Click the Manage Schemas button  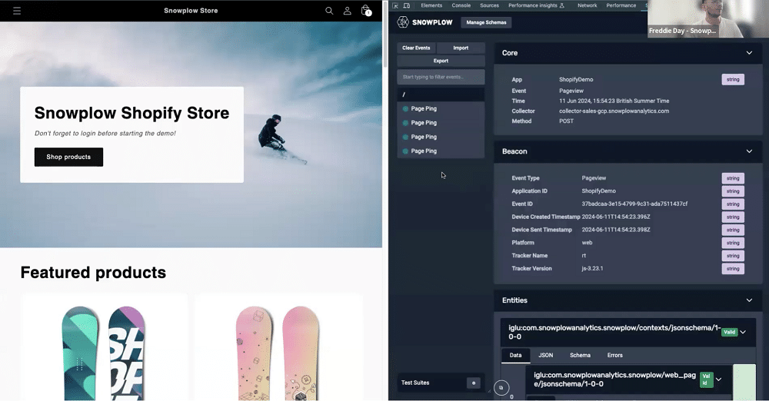pos(486,22)
